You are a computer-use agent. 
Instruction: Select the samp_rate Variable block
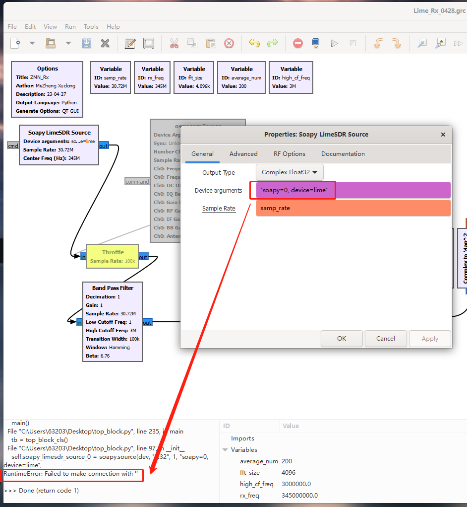point(111,77)
